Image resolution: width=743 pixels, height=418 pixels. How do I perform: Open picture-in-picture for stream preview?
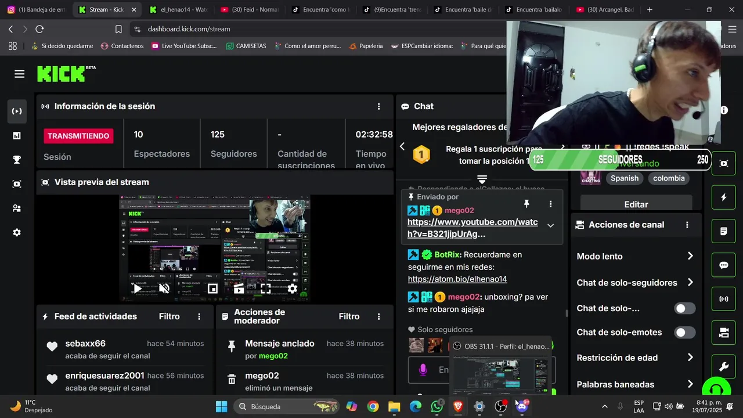[212, 289]
